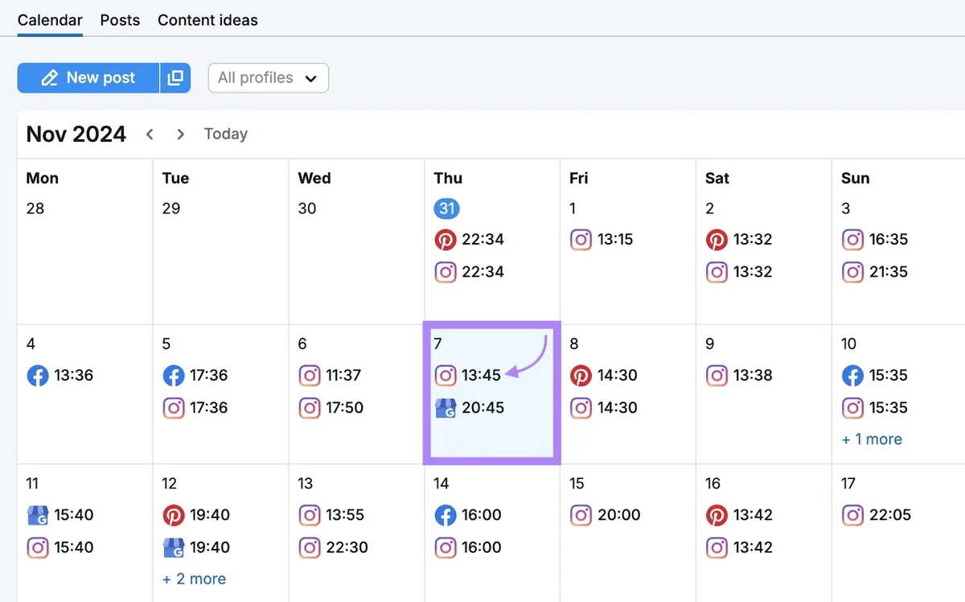Open the Instagram icon at 11:37

pos(309,375)
